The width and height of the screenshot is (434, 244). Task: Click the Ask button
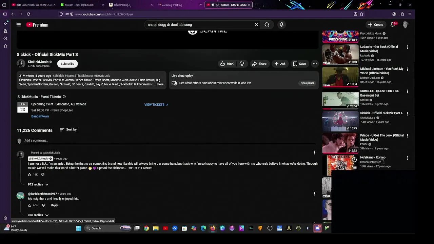click(x=280, y=64)
